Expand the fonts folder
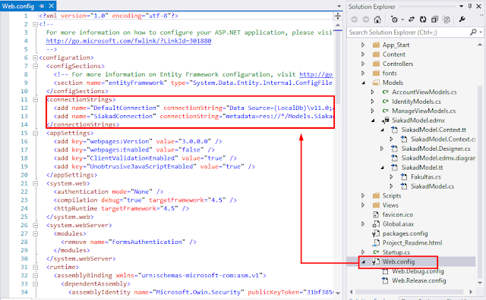The height and width of the screenshot is (300, 486). point(363,73)
